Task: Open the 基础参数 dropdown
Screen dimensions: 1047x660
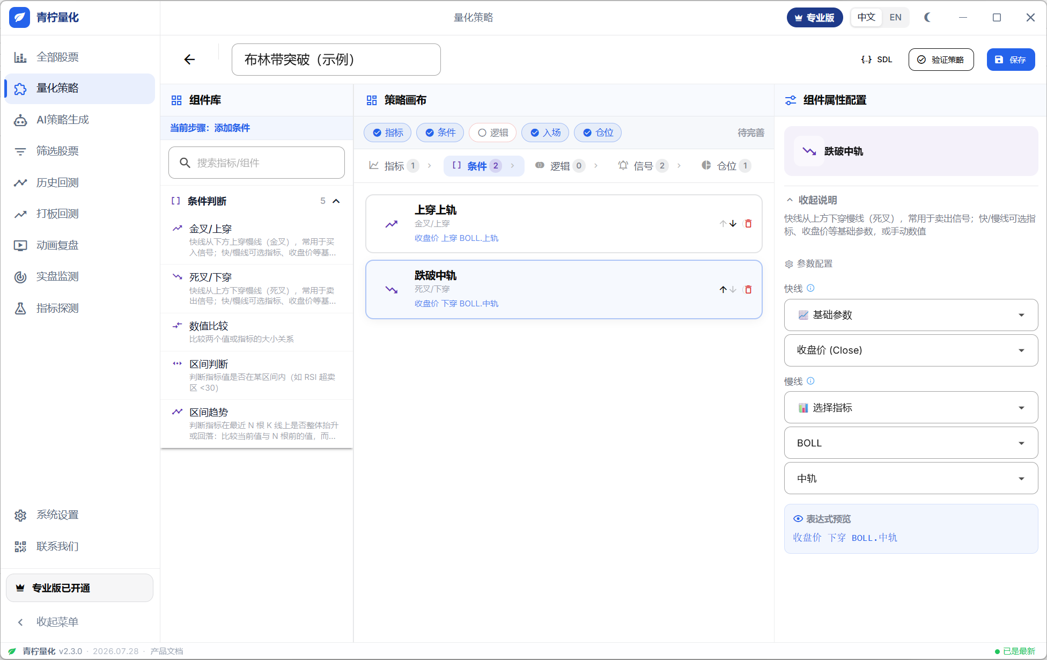Action: tap(911, 315)
